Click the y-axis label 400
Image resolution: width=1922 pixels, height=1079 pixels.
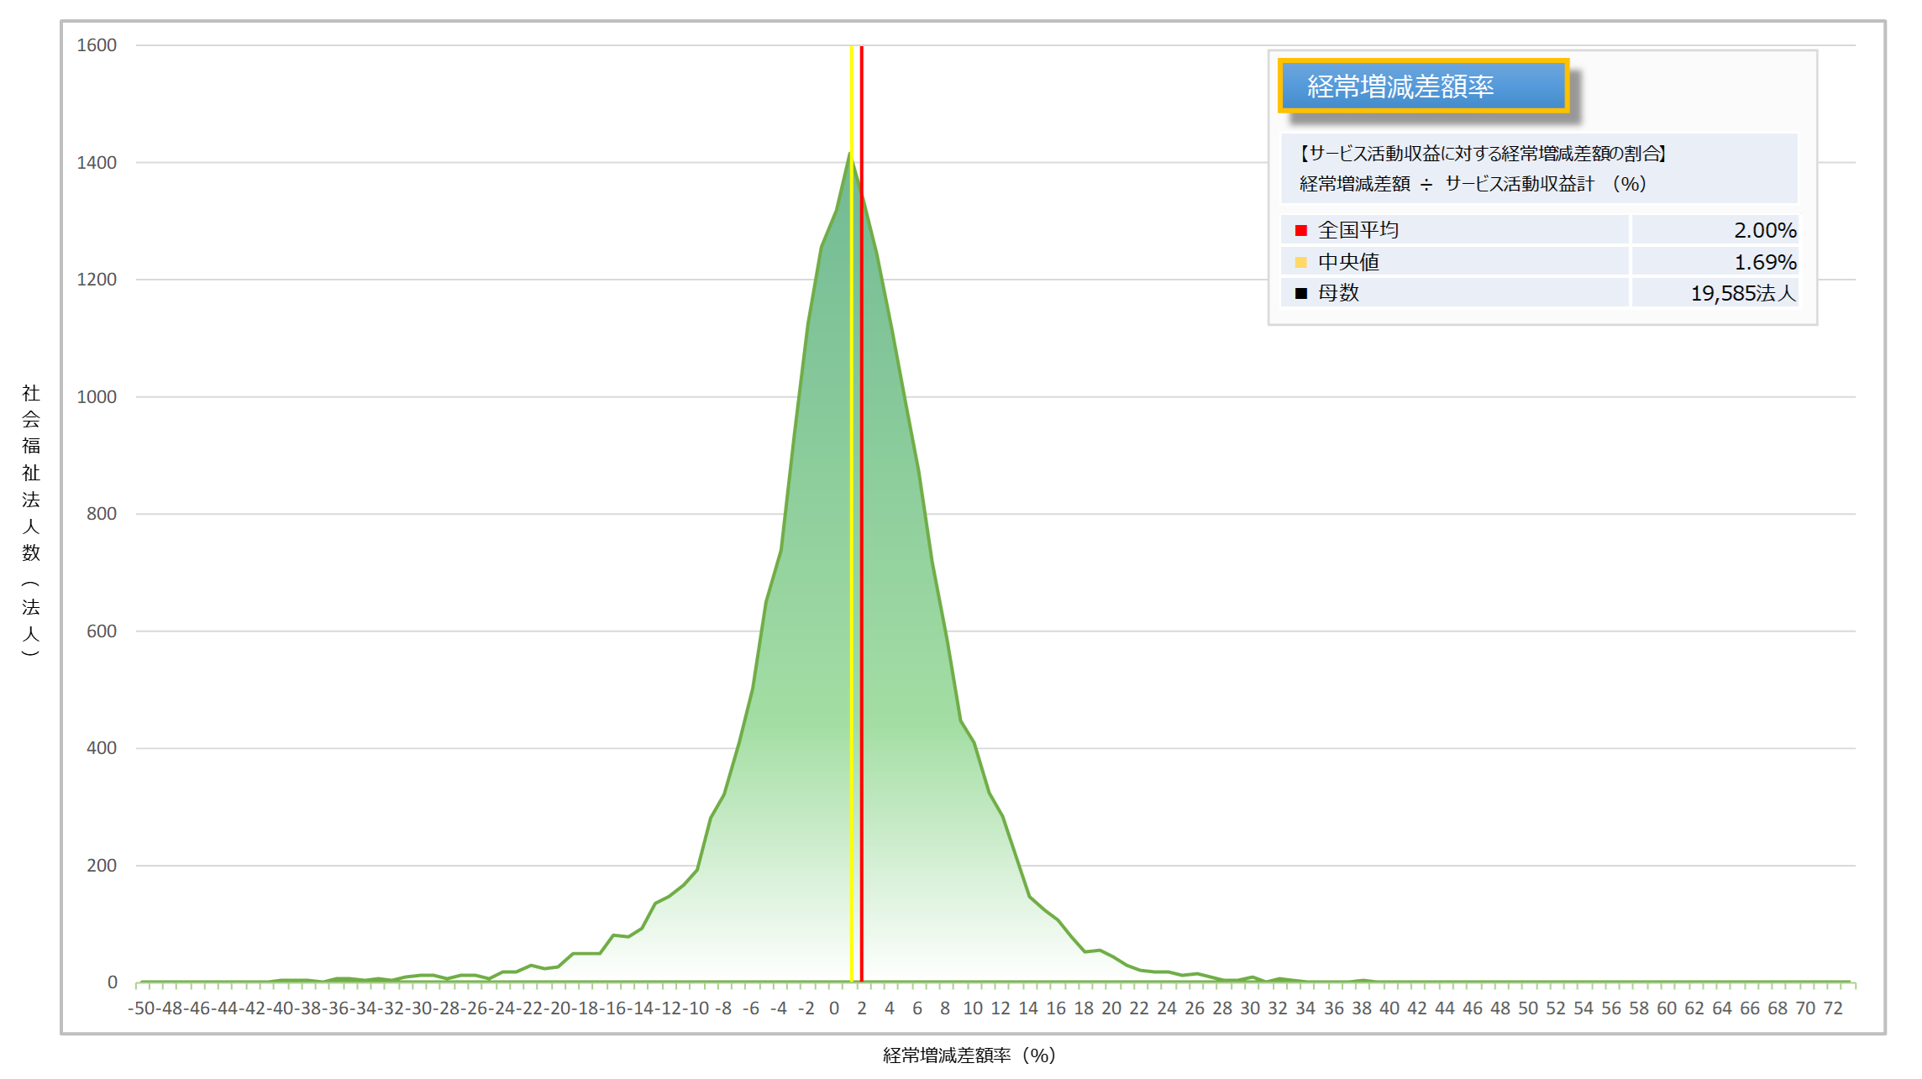pyautogui.click(x=102, y=748)
